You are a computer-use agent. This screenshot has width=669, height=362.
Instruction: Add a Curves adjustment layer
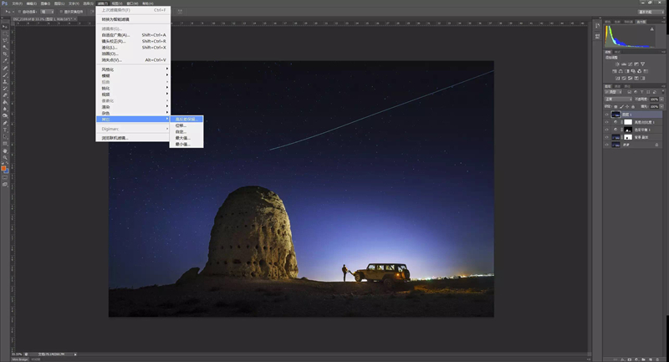630,64
